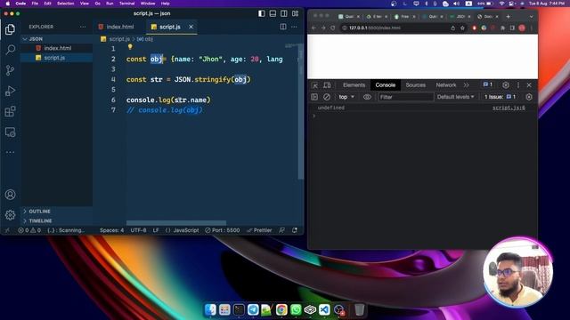Image resolution: width=570 pixels, height=320 pixels.
Task: Toggle live expression eye icon
Action: (x=367, y=97)
